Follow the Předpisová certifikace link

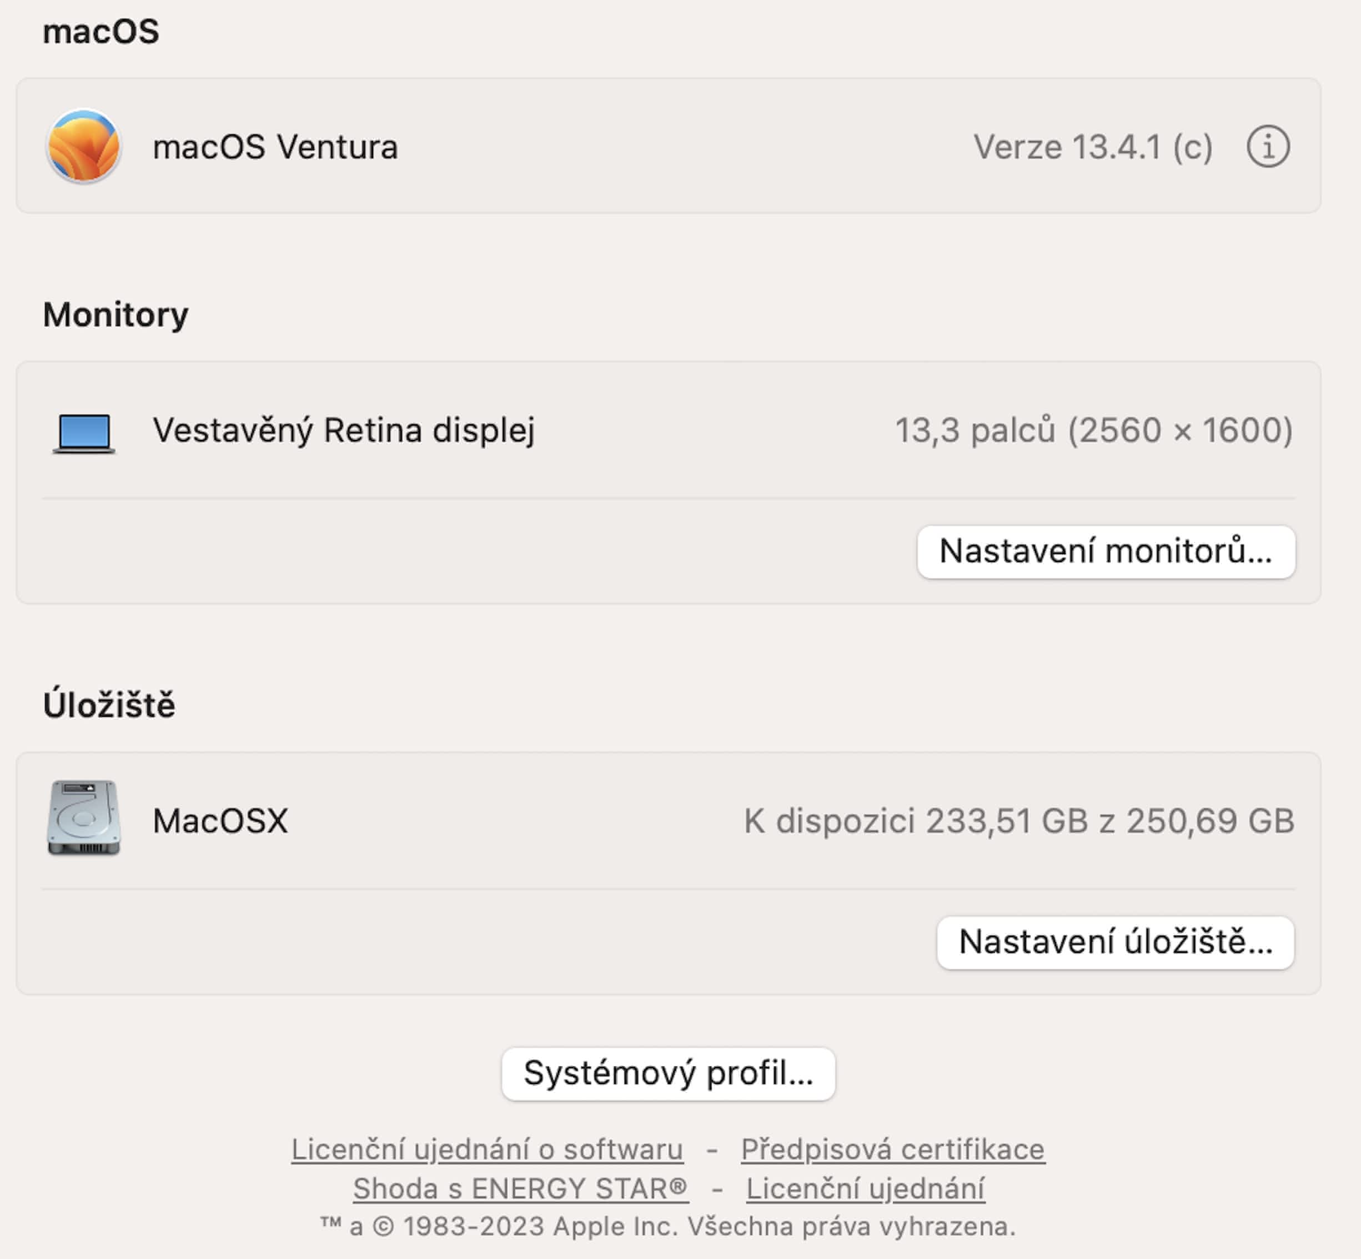[x=892, y=1149]
